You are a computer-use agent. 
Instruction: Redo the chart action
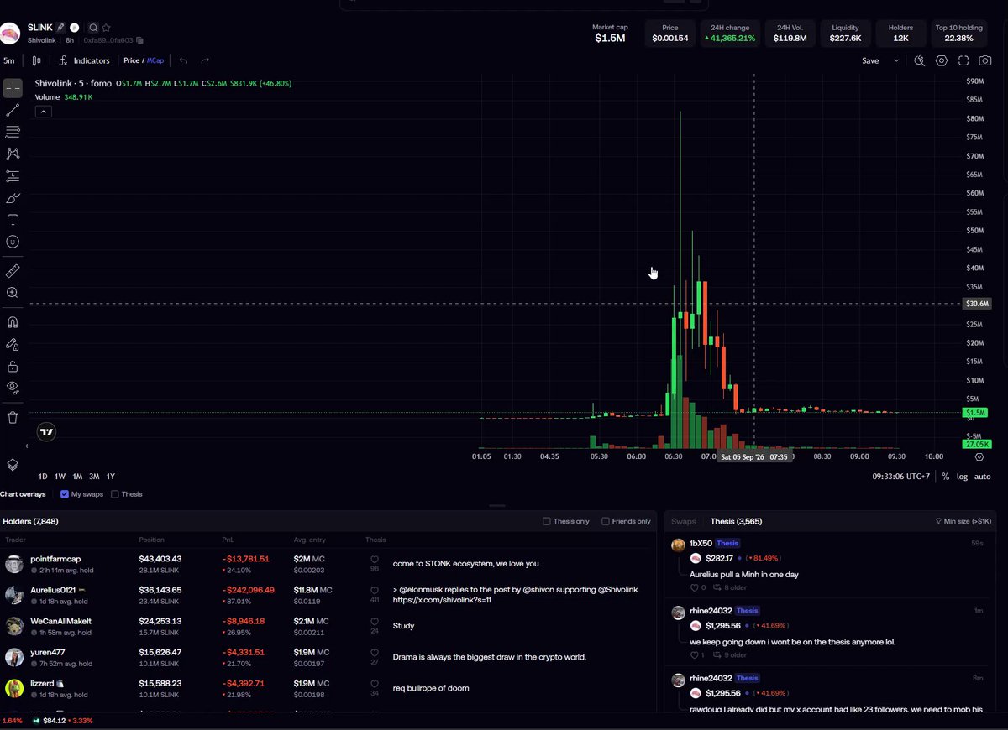pyautogui.click(x=205, y=60)
